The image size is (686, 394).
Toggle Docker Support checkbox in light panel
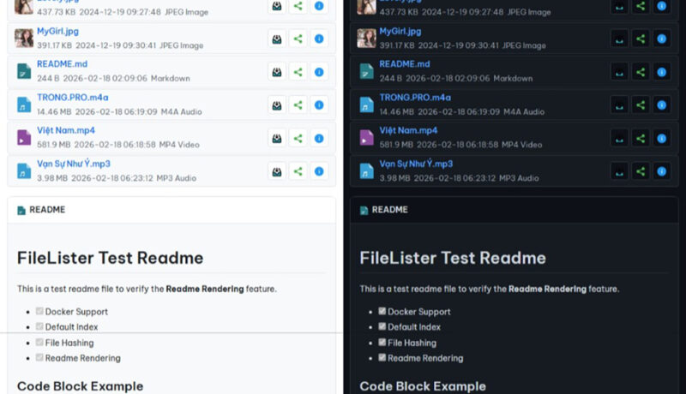point(39,311)
